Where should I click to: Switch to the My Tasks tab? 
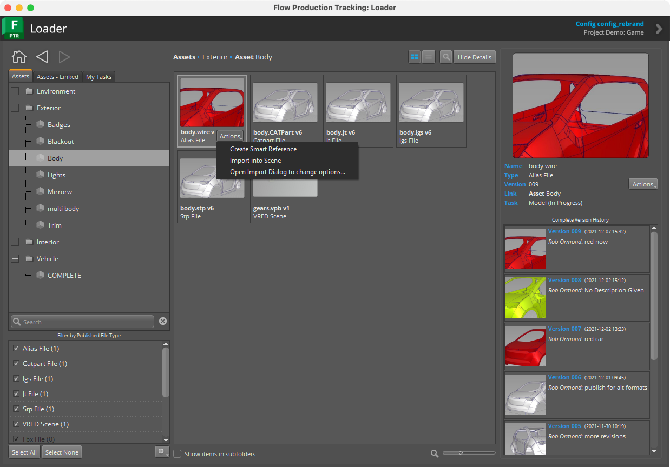tap(98, 77)
